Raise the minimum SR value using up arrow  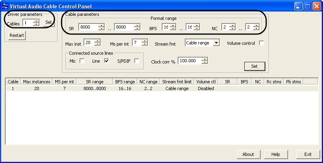click(x=101, y=25)
